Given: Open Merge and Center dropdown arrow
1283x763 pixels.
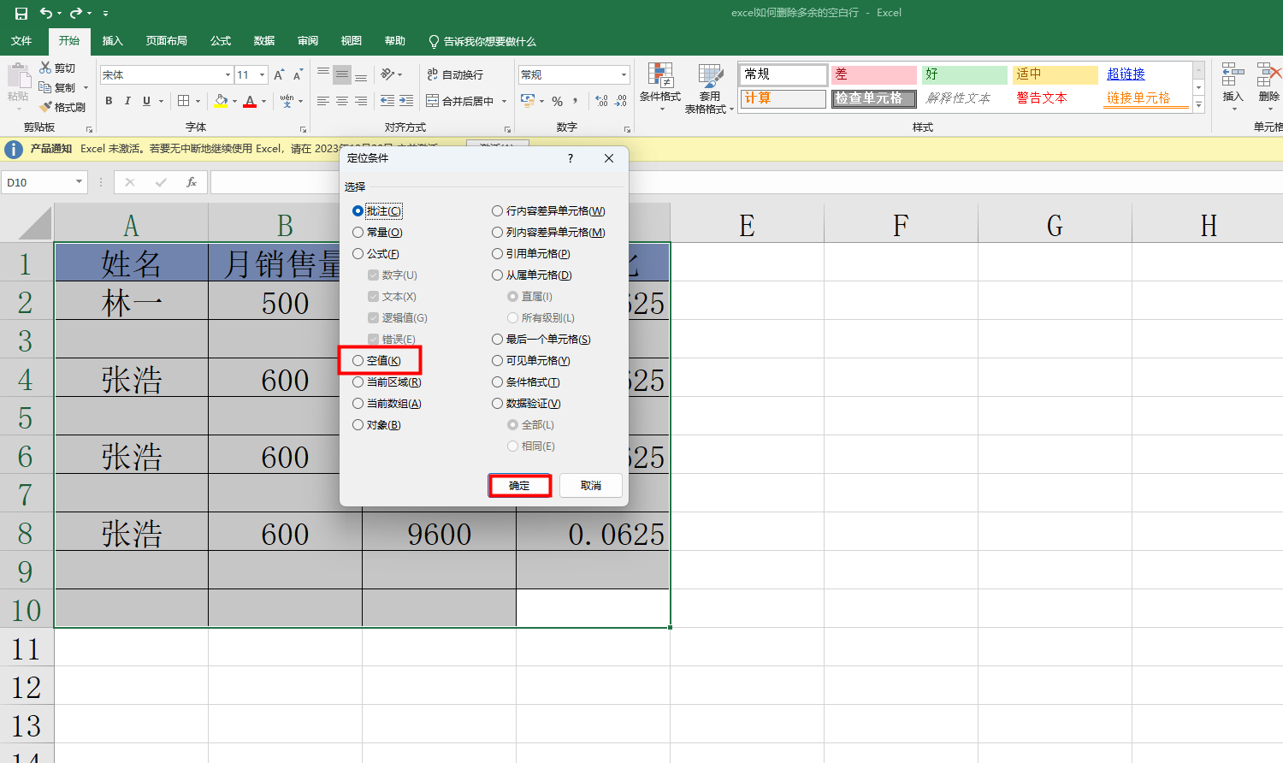Looking at the screenshot, I should [504, 101].
